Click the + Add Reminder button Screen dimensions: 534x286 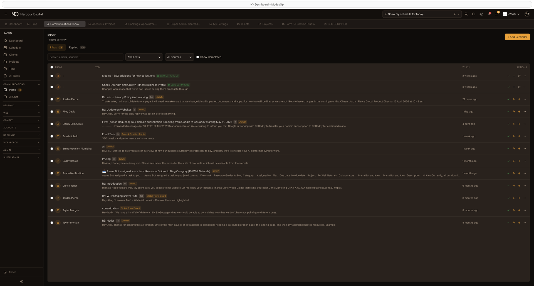pyautogui.click(x=517, y=37)
